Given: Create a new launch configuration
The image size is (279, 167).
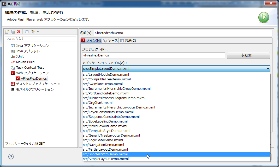Looking at the screenshot, I should (x=7, y=31).
